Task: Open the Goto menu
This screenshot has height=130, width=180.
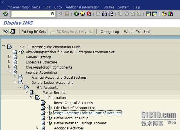Action: [x=58, y=7]
